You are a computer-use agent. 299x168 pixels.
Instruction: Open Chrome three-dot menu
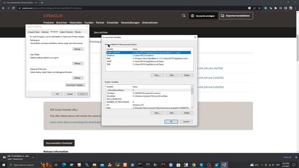click(296, 8)
